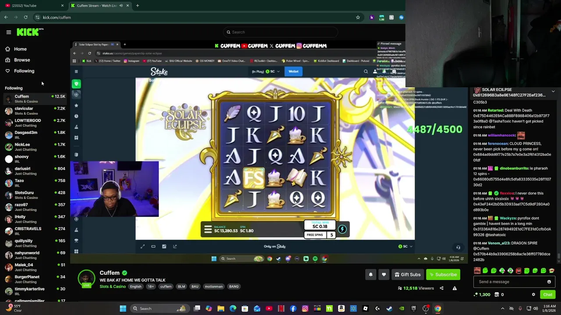The image size is (561, 315).
Task: Open the Slots & Casino category link
Action: coord(113,287)
